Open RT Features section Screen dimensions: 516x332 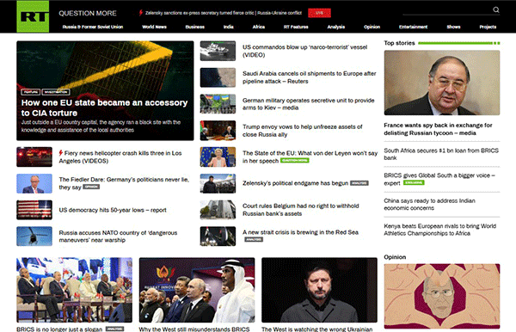[296, 27]
